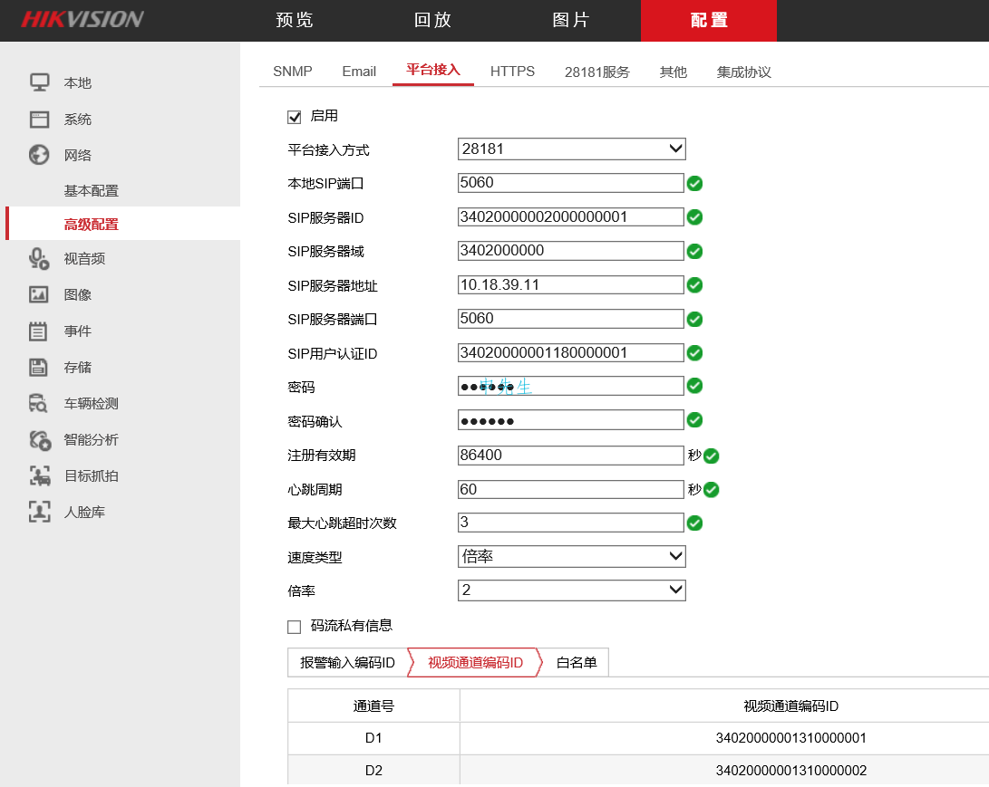989x787 pixels.
Task: Select the 白名单 (Whitelist) sub-tab
Action: pos(575,662)
